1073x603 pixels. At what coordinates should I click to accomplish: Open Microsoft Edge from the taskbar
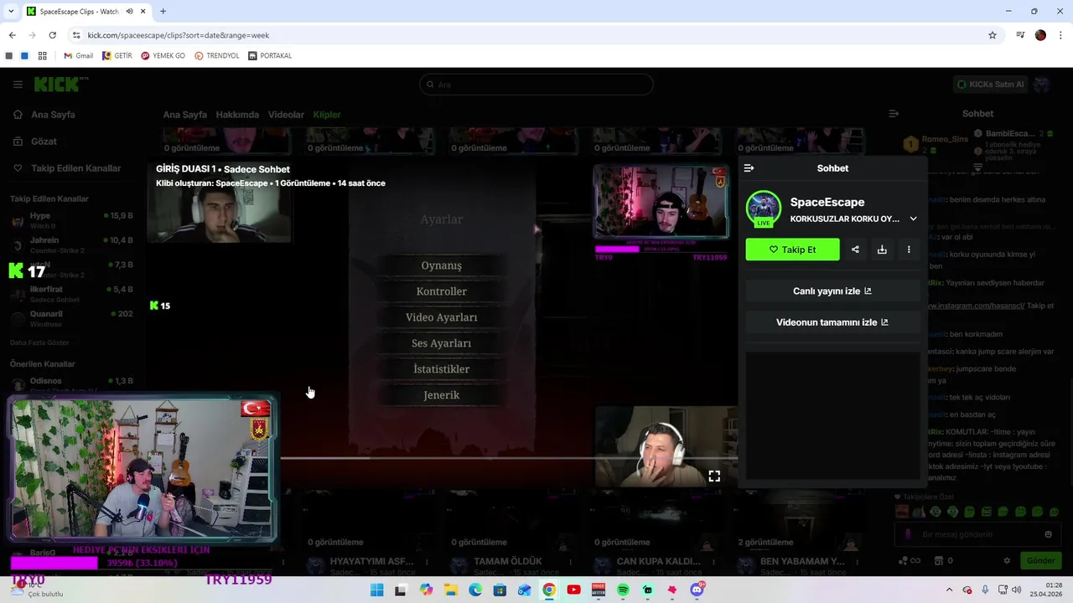(475, 590)
